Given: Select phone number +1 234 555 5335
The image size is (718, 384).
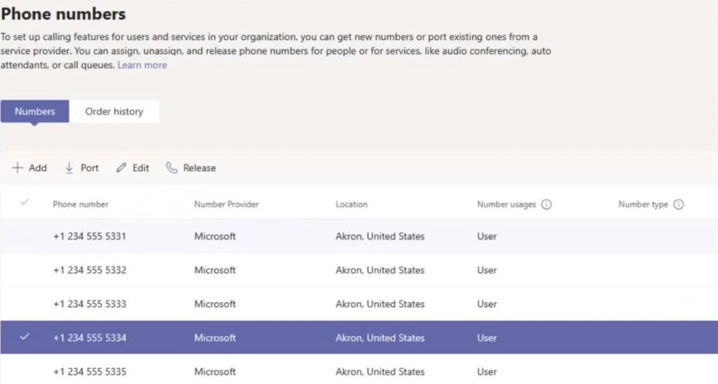Looking at the screenshot, I should click(359, 370).
